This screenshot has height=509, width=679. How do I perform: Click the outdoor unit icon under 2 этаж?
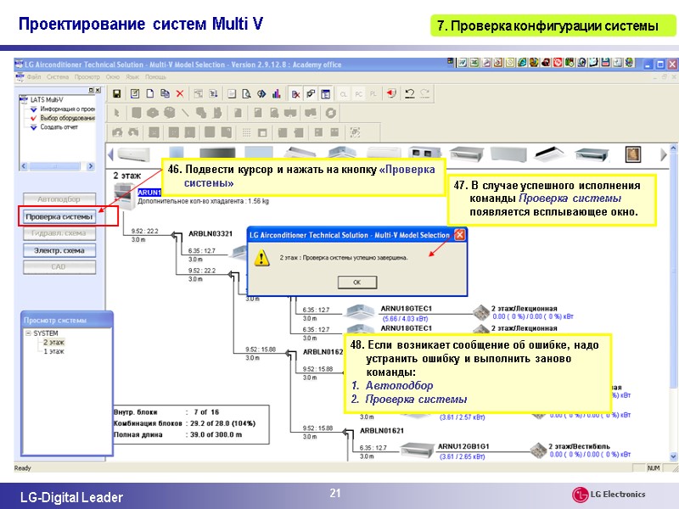[x=125, y=197]
